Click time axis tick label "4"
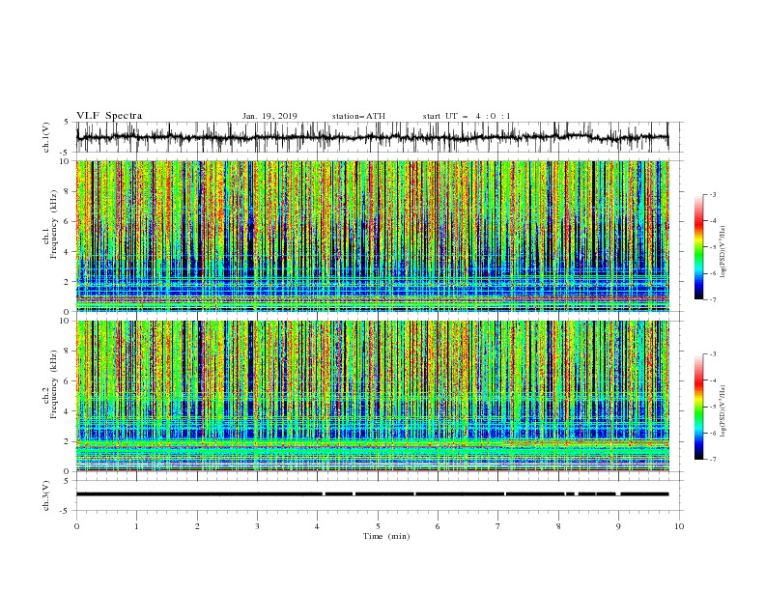Viewport: 765px width, 591px height. (318, 526)
